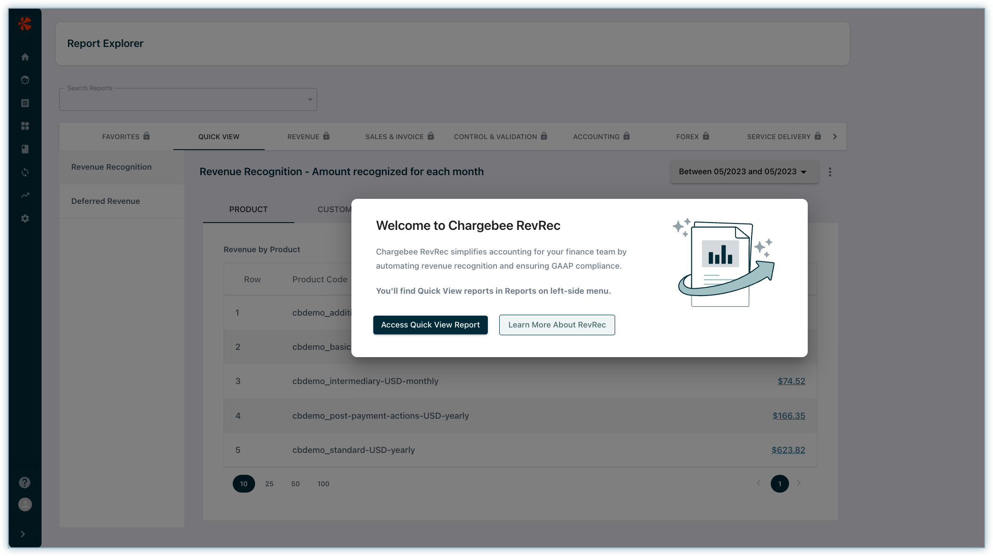Open the $166.35 amount link
Screen dimensions: 993x556
coord(789,416)
